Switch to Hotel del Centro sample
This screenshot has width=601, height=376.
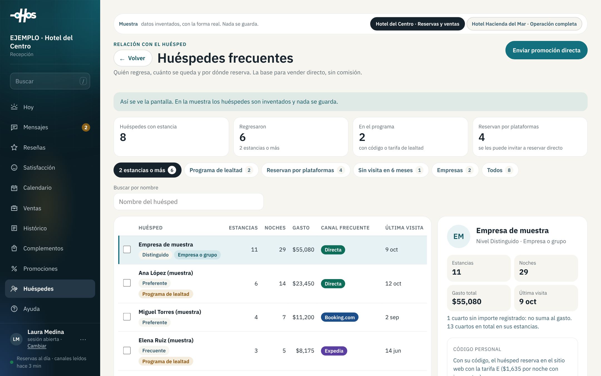[x=417, y=24]
